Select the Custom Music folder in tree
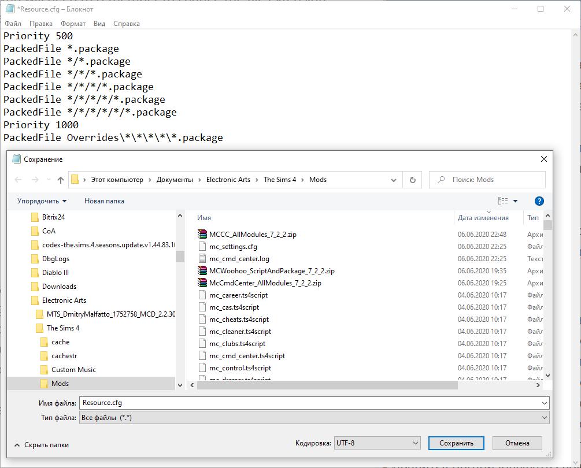Screen dimensions: 581x468 point(73,370)
